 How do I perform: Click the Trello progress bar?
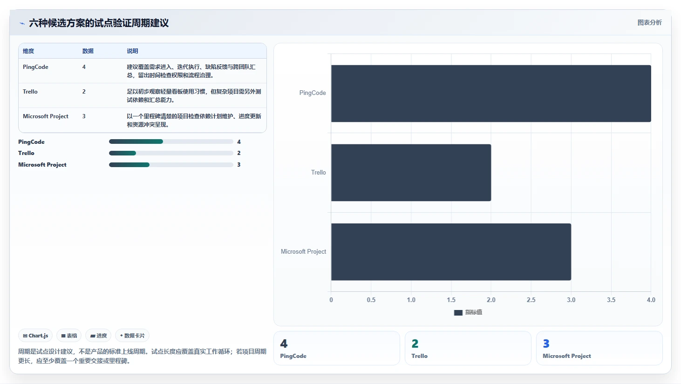pyautogui.click(x=171, y=153)
